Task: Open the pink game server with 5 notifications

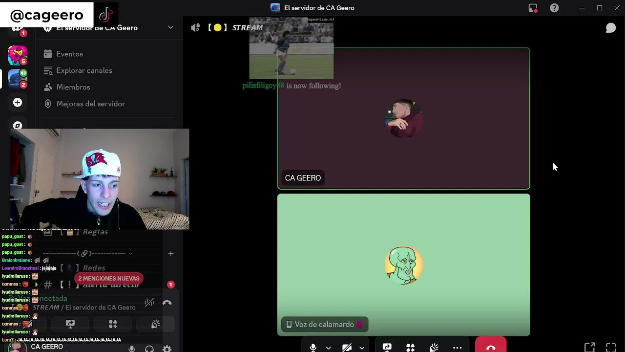Action: [x=18, y=55]
